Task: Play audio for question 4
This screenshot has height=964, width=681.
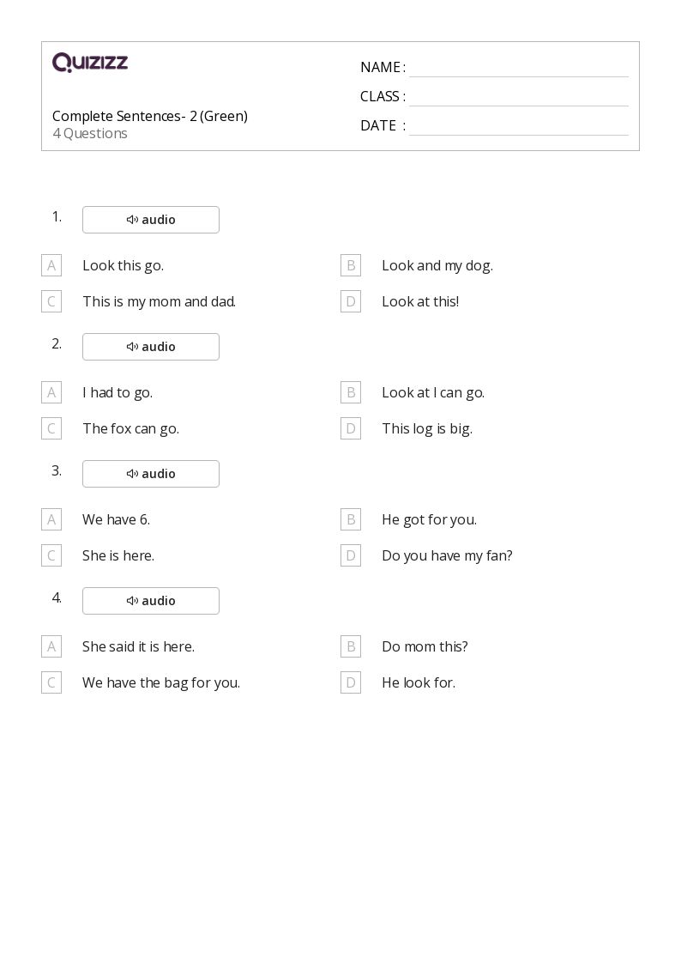Action: [x=150, y=601]
